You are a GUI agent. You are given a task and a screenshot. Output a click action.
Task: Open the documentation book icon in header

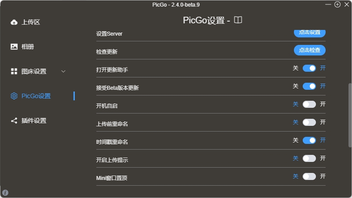(238, 20)
